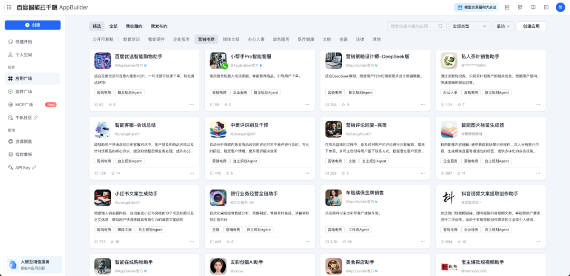The image size is (570, 276).
Task: Click the 创建应用 button
Action: pos(531,26)
